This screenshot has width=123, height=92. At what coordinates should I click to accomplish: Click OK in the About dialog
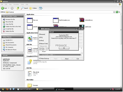(64, 48)
